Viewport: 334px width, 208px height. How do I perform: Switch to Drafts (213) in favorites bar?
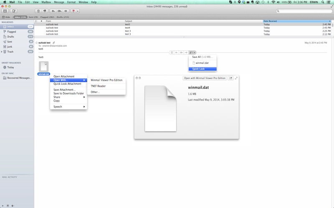coord(63,17)
